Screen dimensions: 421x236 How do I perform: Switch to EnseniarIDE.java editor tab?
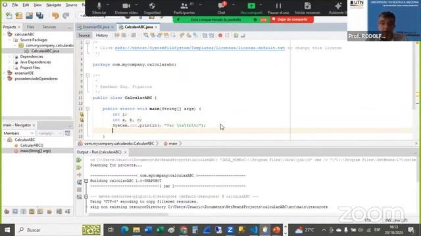click(x=96, y=27)
